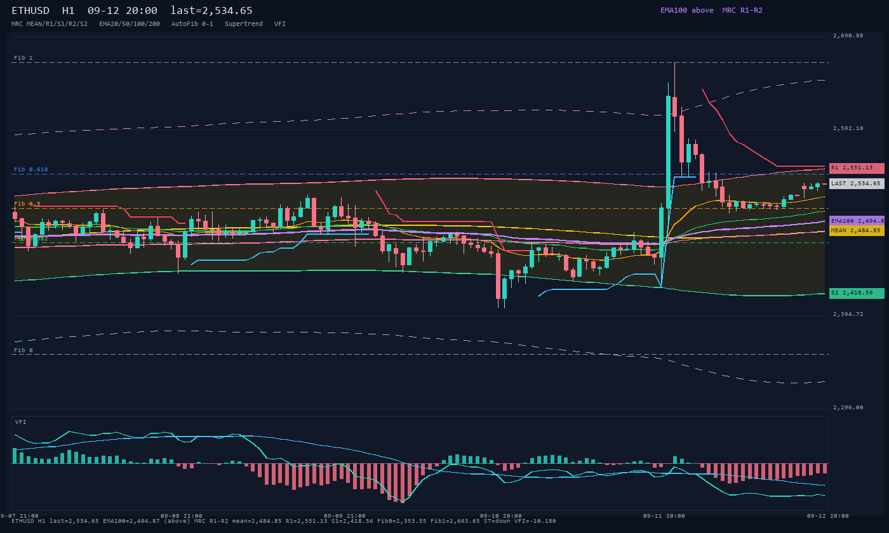Viewport: 889px width, 533px height.
Task: Select the 'AutoFib 0-1' indicator label
Action: (192, 23)
